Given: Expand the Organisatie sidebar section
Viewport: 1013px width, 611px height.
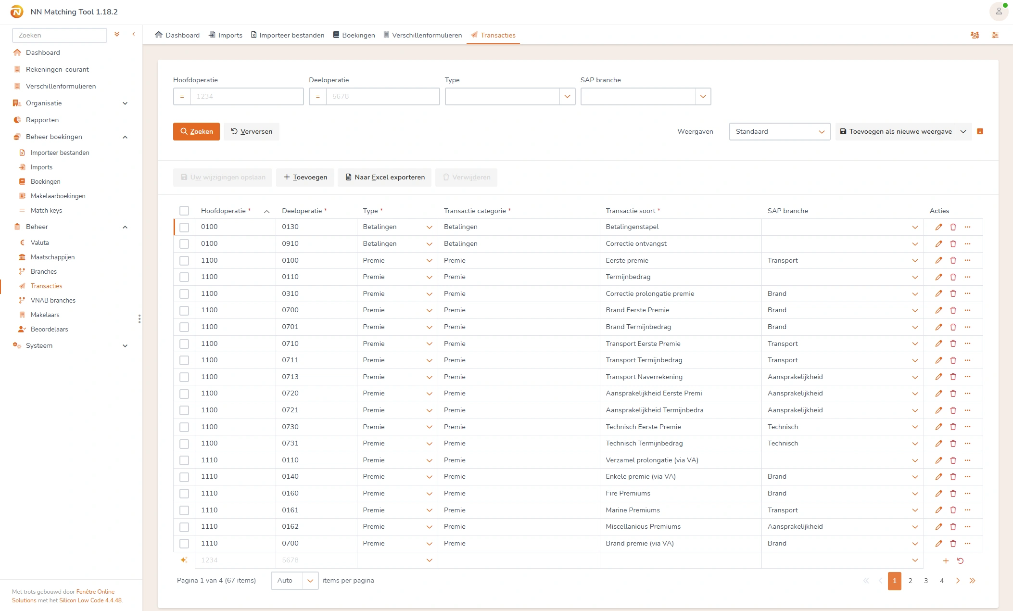Looking at the screenshot, I should [x=125, y=103].
